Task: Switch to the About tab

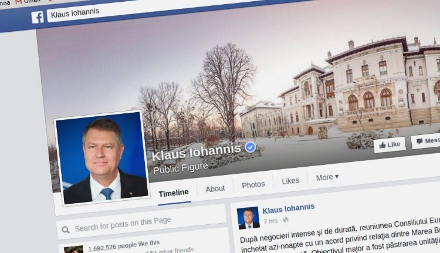Action: click(215, 188)
